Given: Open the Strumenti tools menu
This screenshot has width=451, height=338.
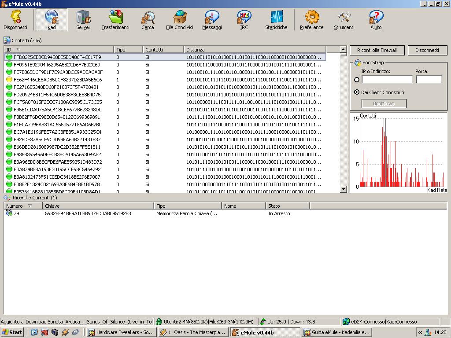Looking at the screenshot, I should tap(344, 19).
